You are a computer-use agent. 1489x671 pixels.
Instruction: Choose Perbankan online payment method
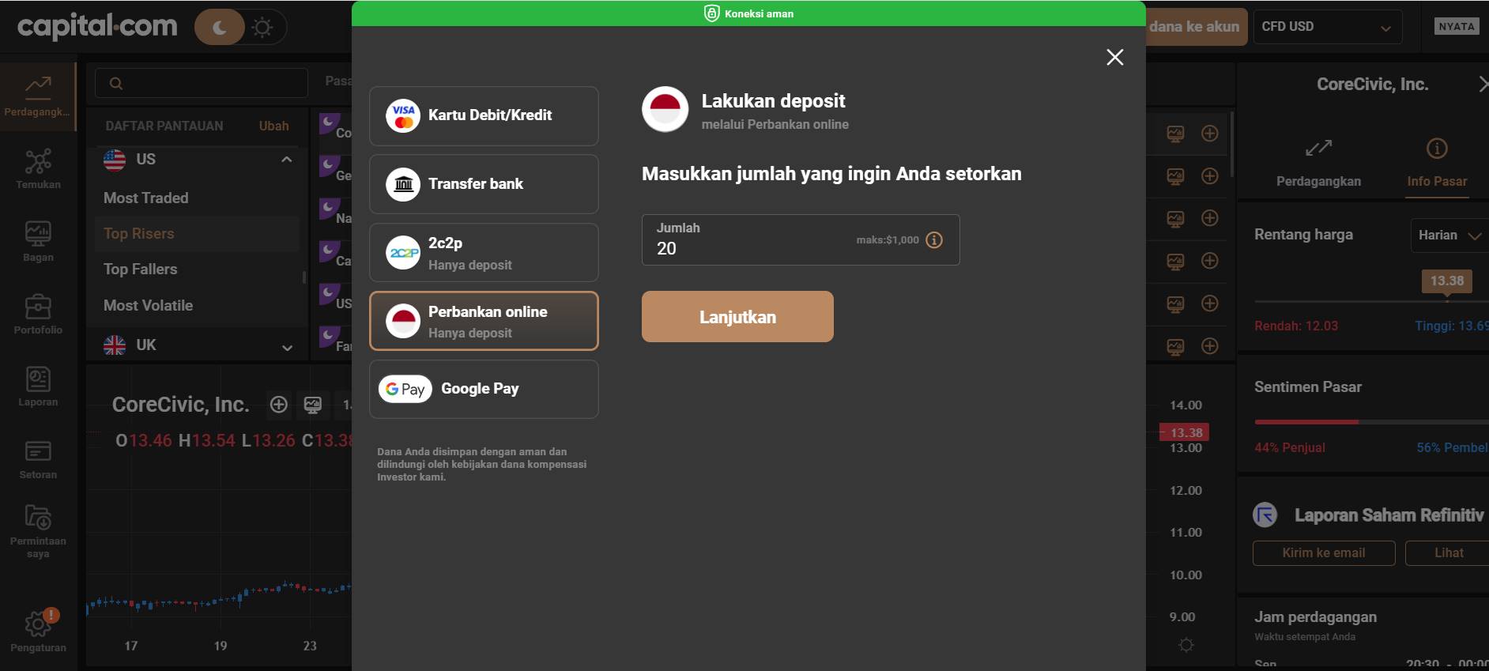point(484,321)
